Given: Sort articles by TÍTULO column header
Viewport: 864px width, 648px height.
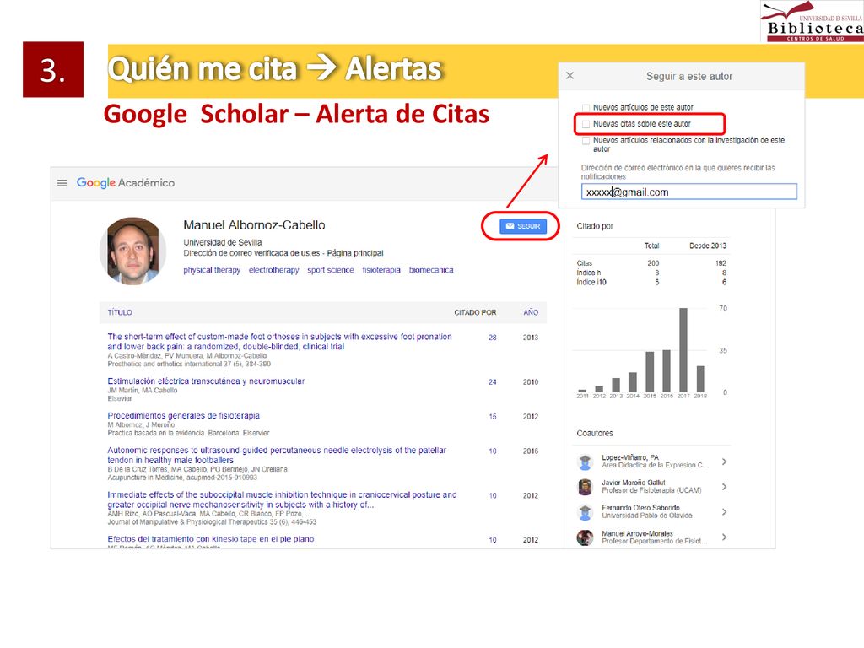Looking at the screenshot, I should [120, 312].
